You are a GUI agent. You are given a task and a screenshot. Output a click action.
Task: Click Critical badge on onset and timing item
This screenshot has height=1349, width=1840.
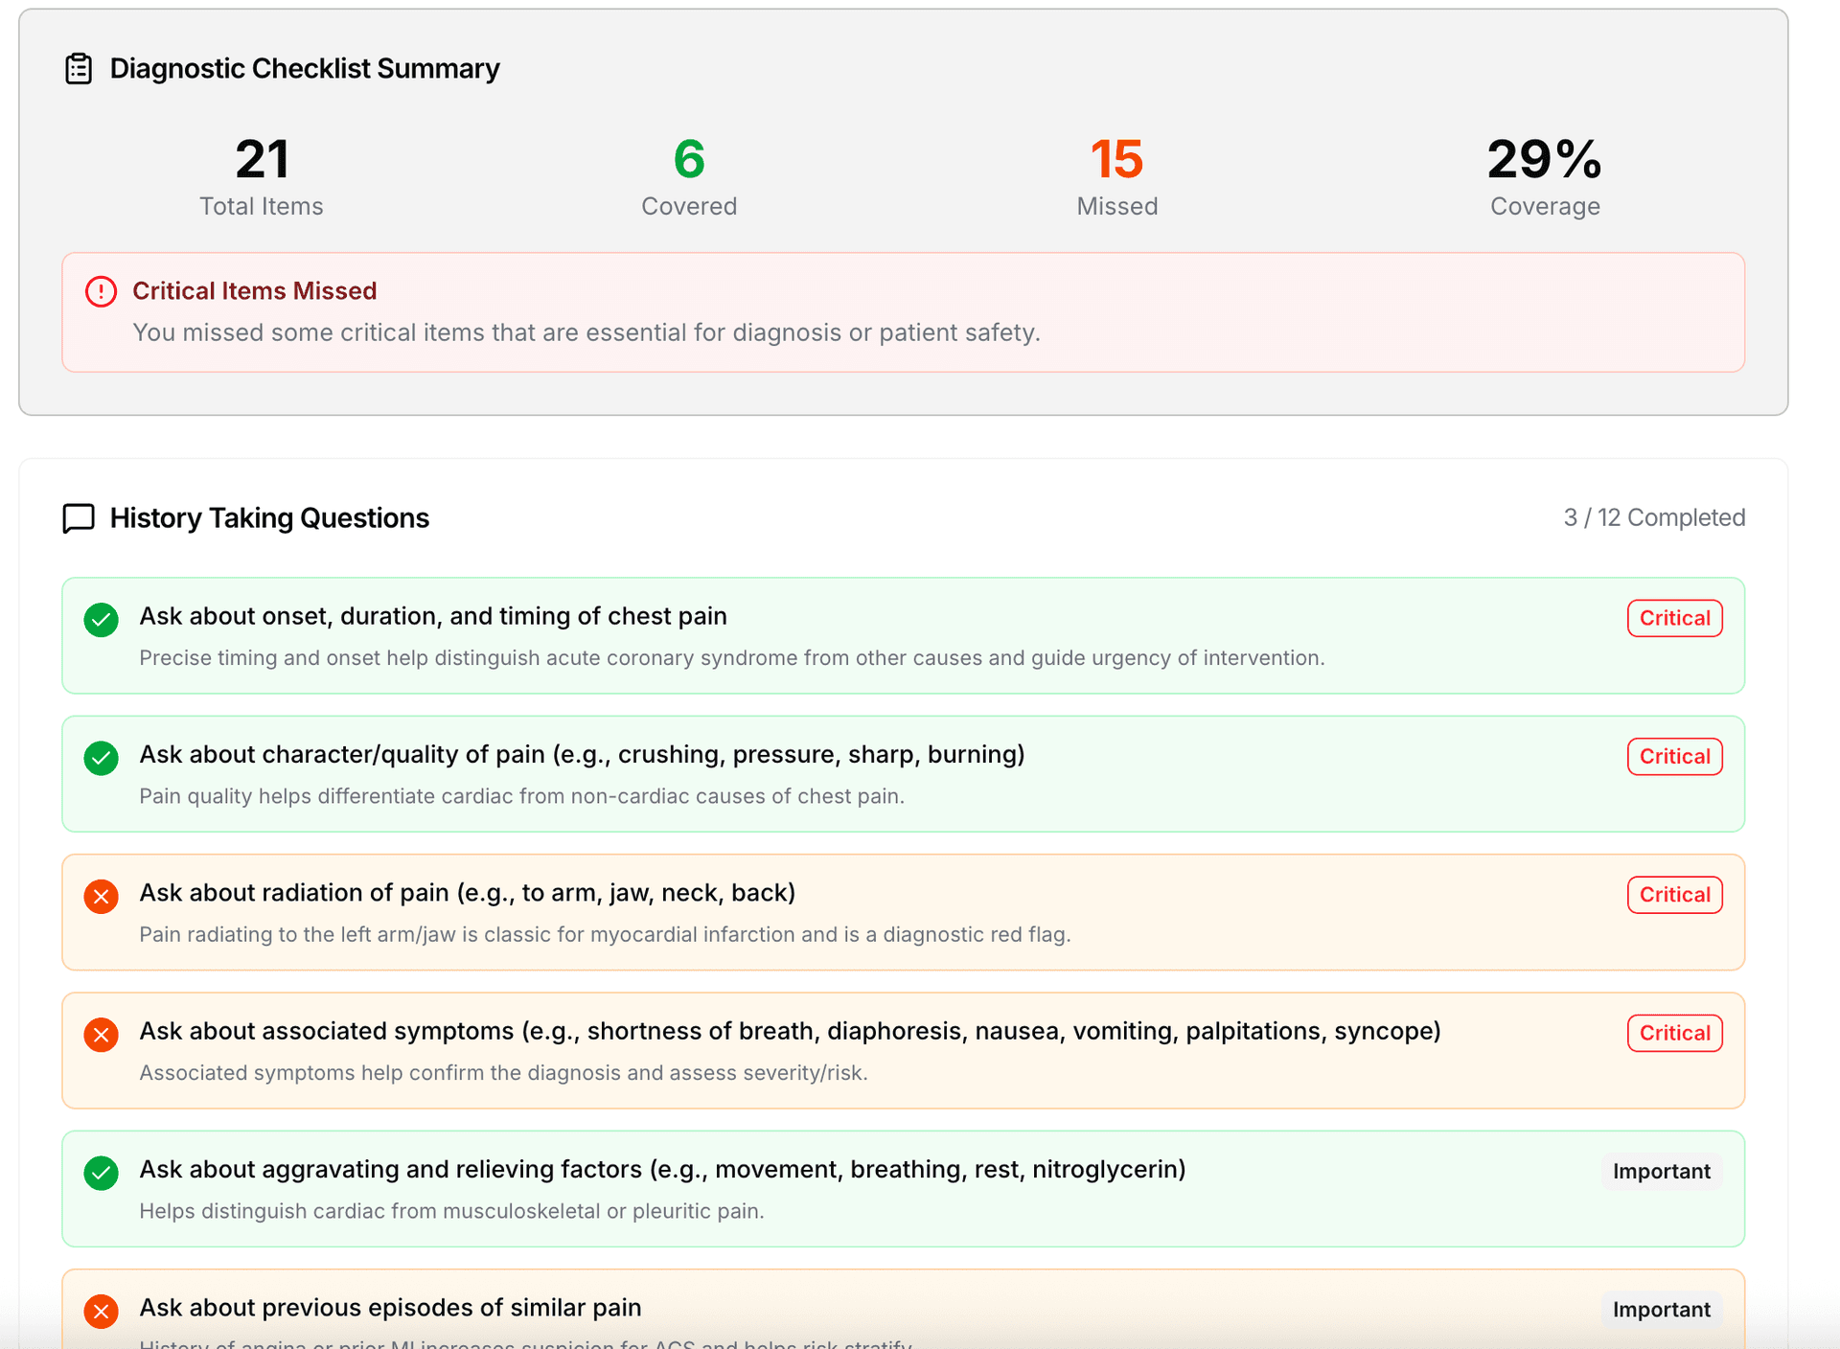pyautogui.click(x=1673, y=618)
